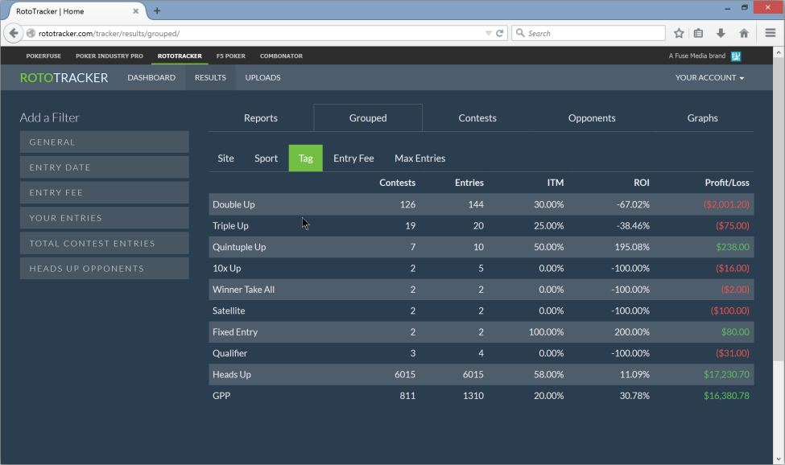Click the browser back arrow button

(x=14, y=34)
